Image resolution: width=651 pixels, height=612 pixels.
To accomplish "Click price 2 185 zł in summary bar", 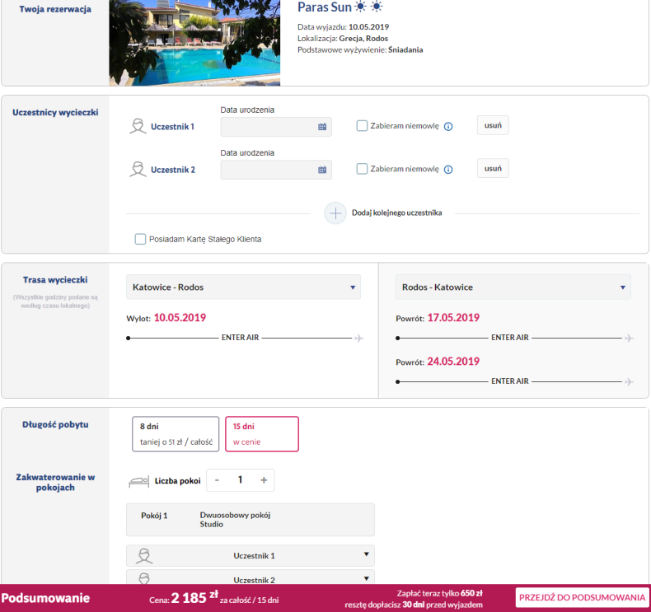I will pyautogui.click(x=194, y=597).
